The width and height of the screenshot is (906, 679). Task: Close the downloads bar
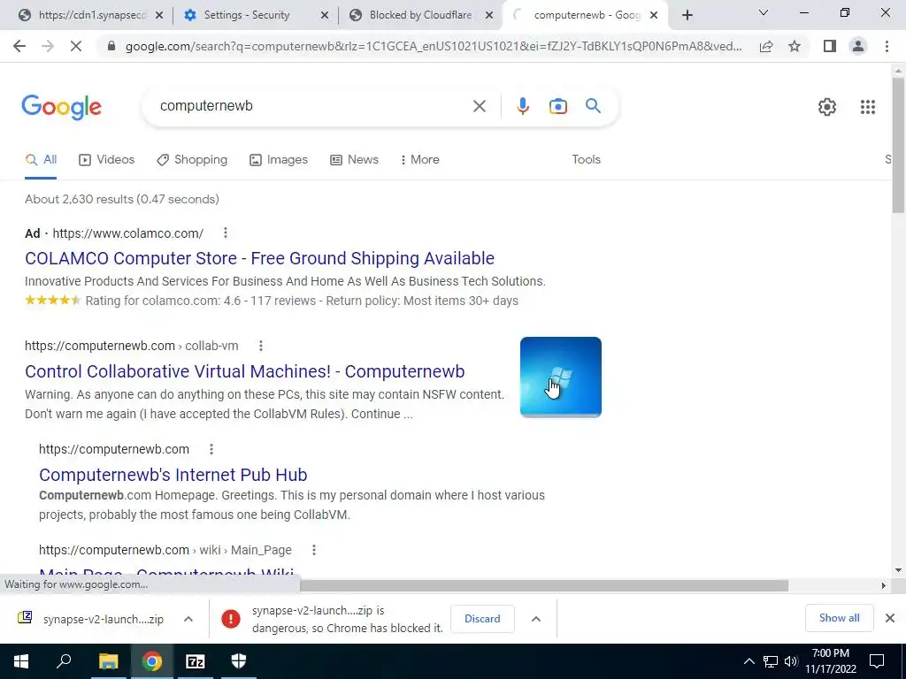890,618
